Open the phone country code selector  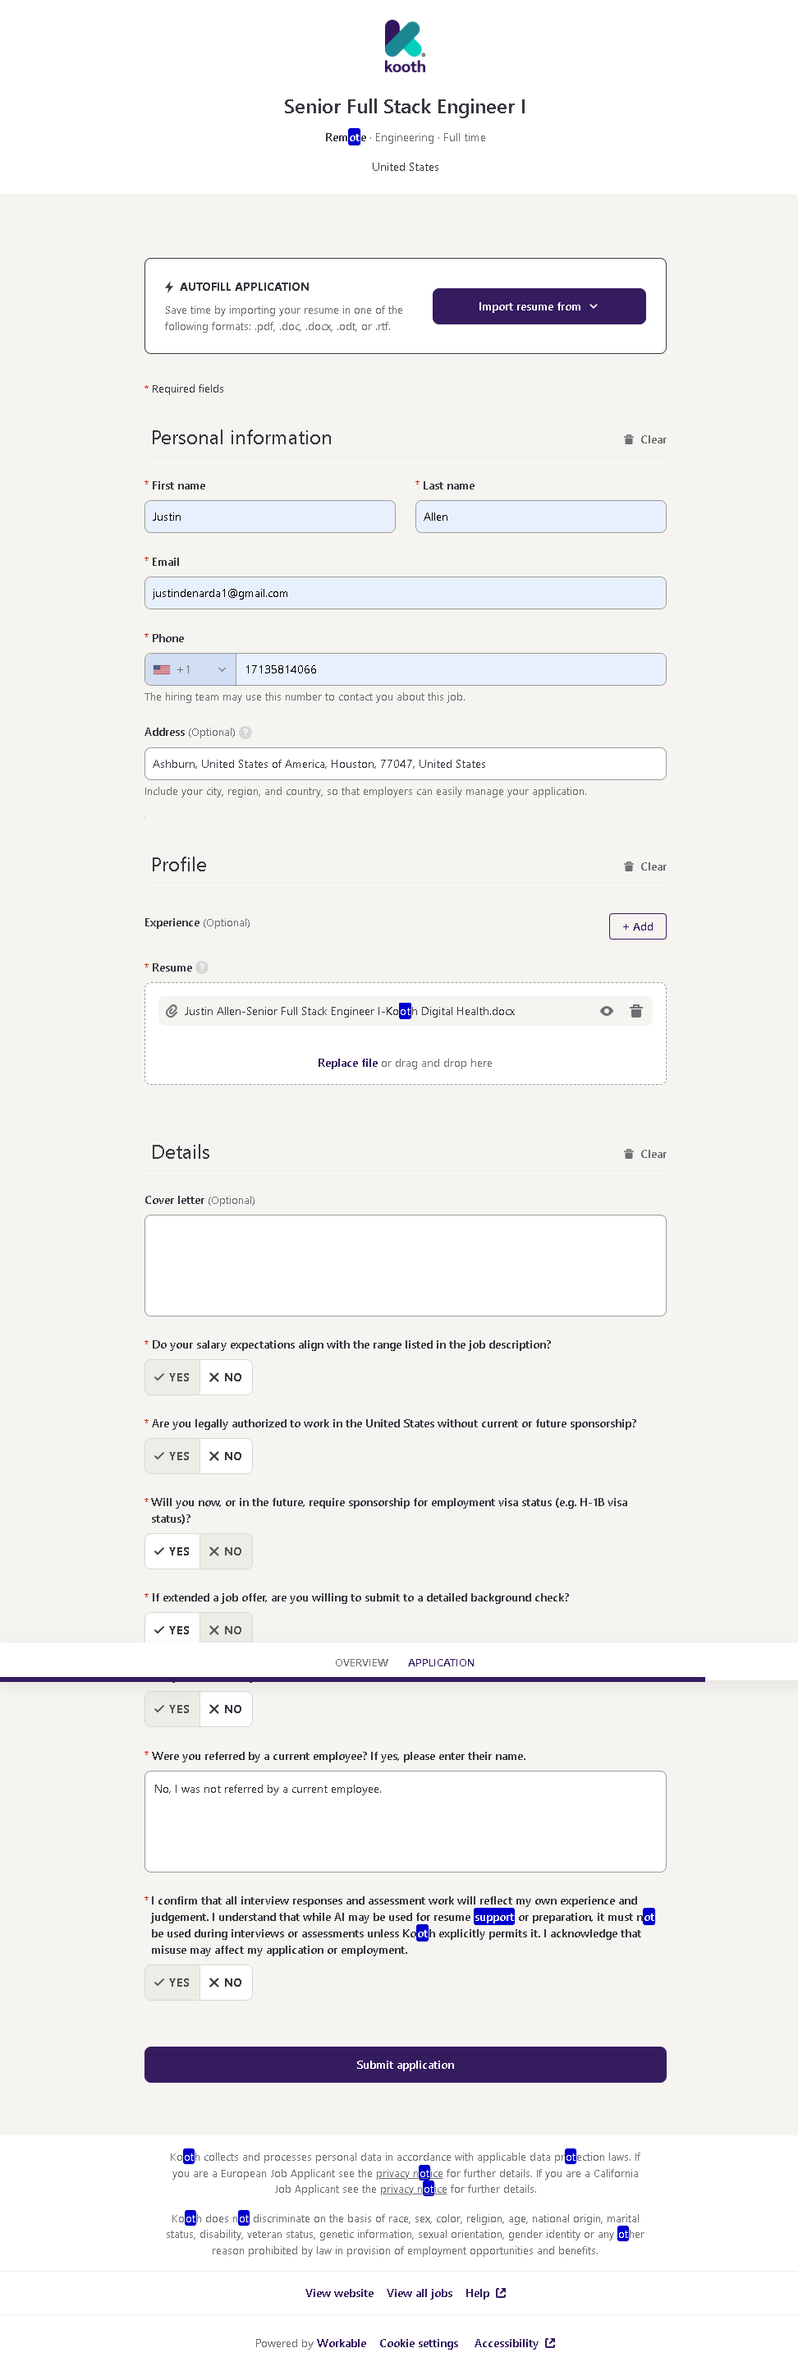click(190, 669)
